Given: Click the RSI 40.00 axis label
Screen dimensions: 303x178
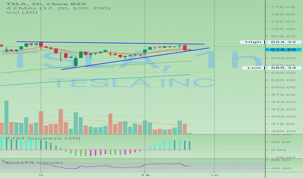Looking at the screenshot, I should 281,169.
